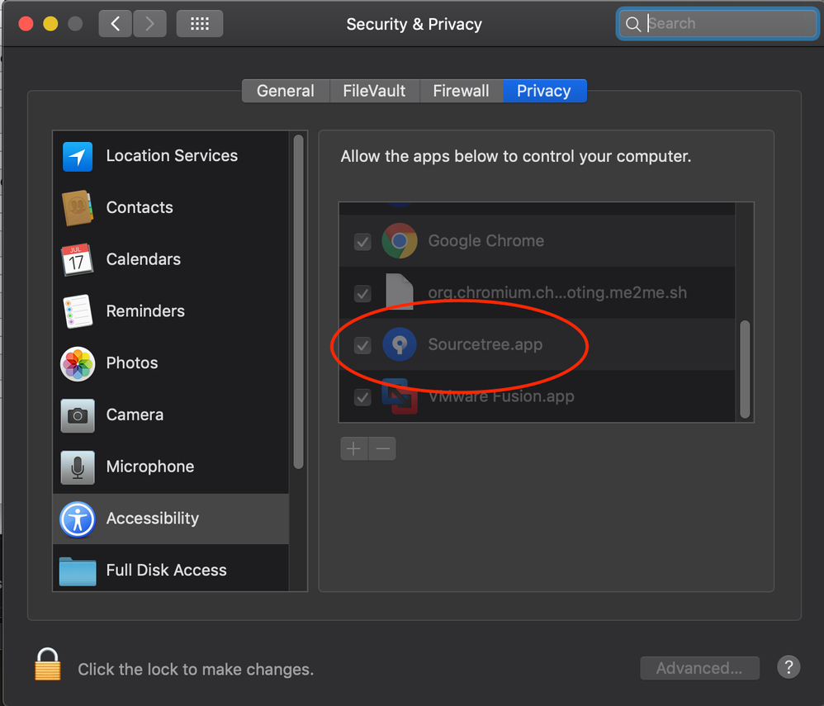Toggle the VMware Fusion.app checkbox

coord(362,397)
